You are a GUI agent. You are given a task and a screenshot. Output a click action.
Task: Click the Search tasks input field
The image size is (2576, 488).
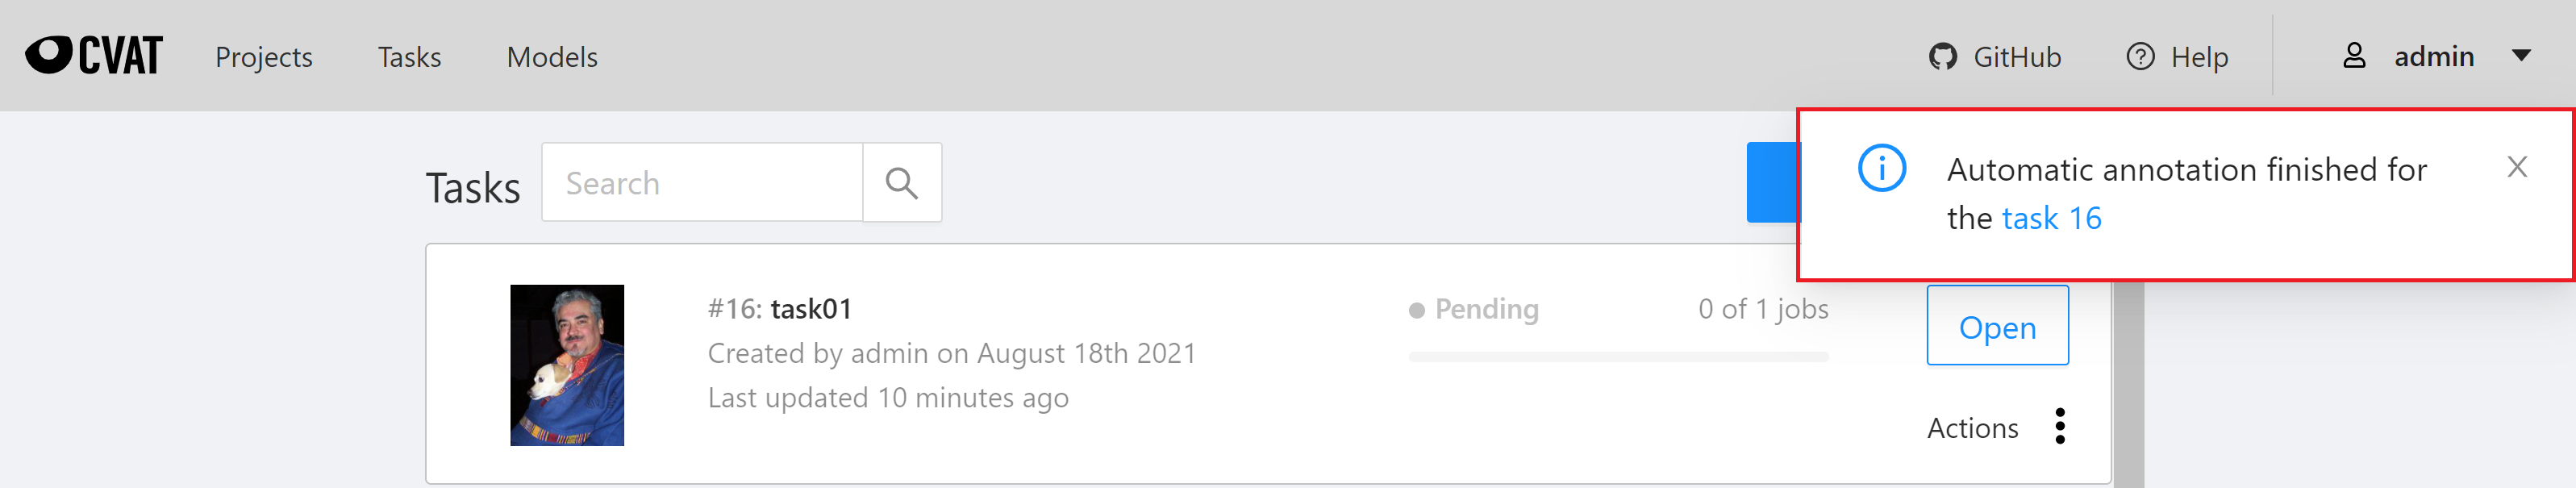[x=702, y=182]
